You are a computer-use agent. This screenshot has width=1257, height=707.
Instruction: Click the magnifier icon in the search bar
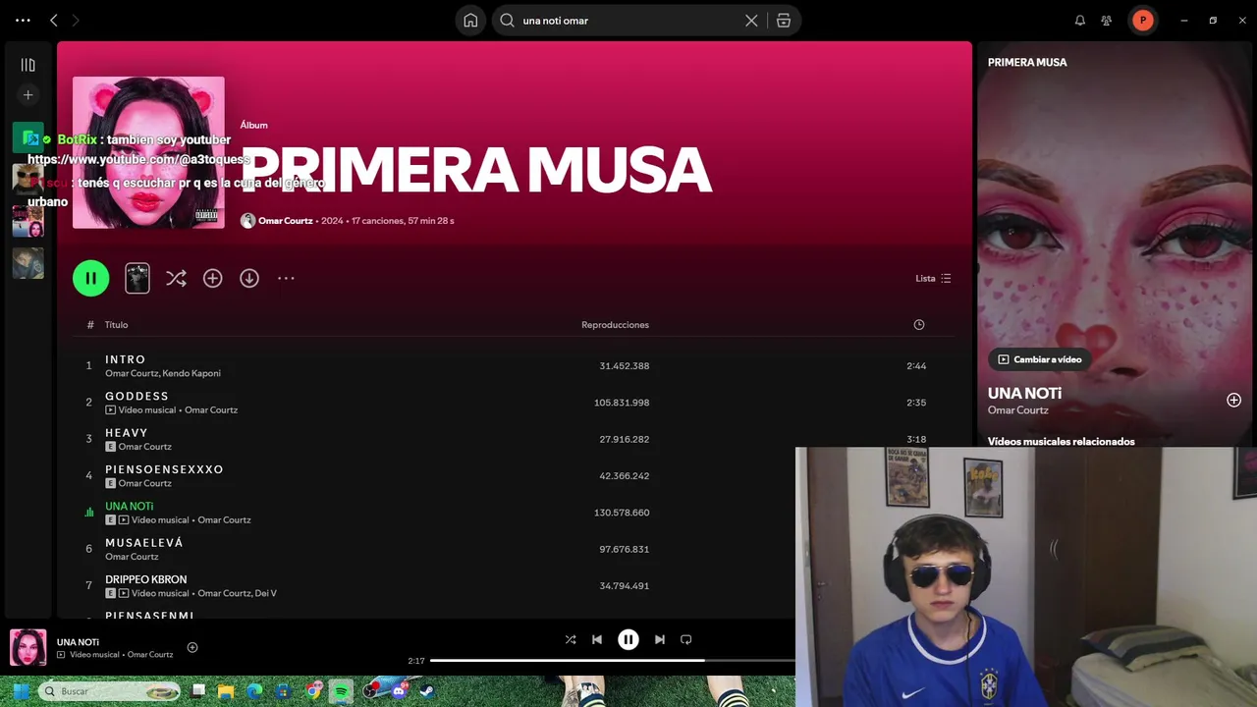tap(508, 21)
